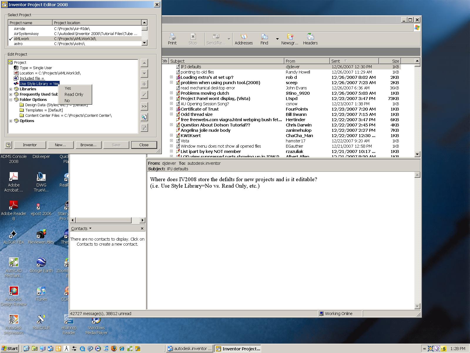Click the >> expand dialog button
470x353 pixels.
(144, 106)
